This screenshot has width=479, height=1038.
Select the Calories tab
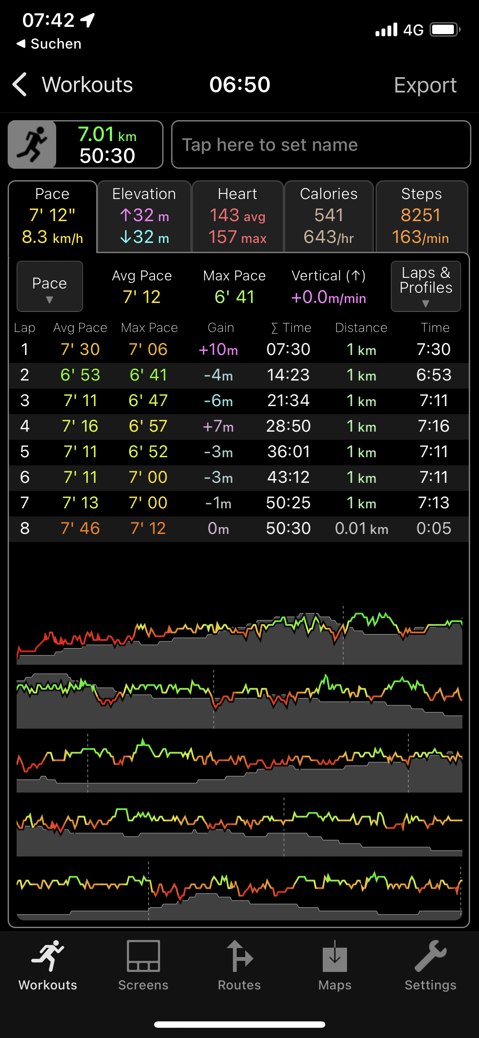[328, 216]
